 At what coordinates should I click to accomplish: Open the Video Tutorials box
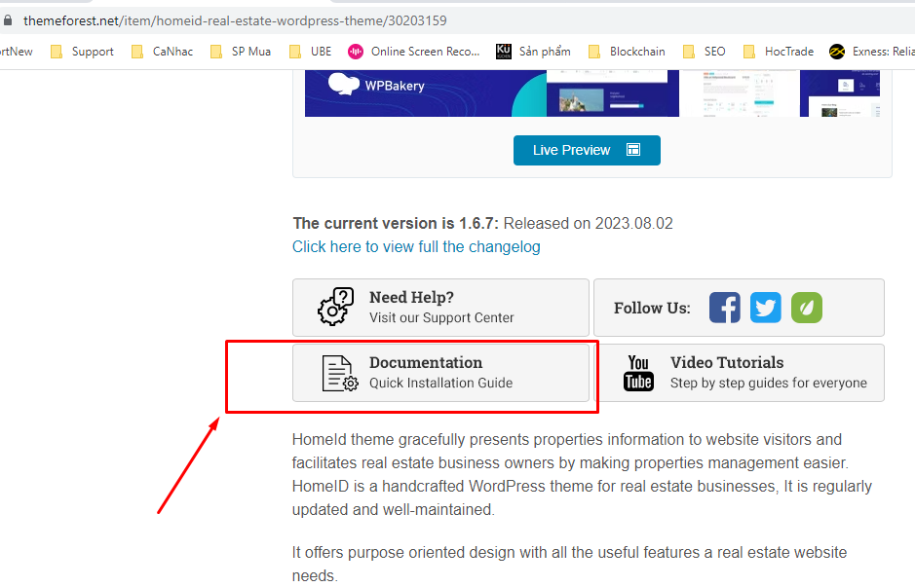[x=740, y=373]
